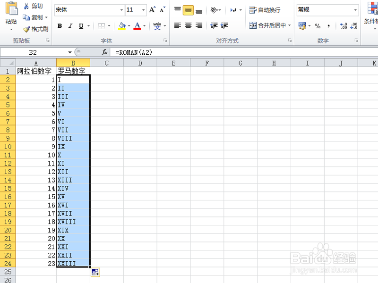Toggle align text right
The height and width of the screenshot is (283, 378).
[199, 25]
